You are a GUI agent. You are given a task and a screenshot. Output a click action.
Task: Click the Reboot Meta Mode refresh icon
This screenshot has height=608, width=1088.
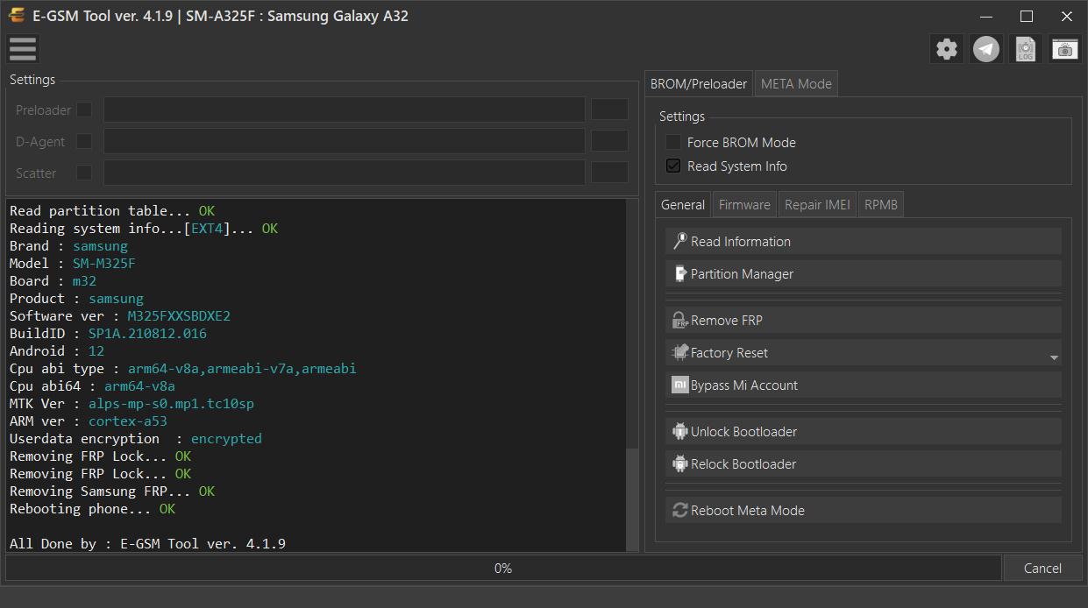point(679,510)
